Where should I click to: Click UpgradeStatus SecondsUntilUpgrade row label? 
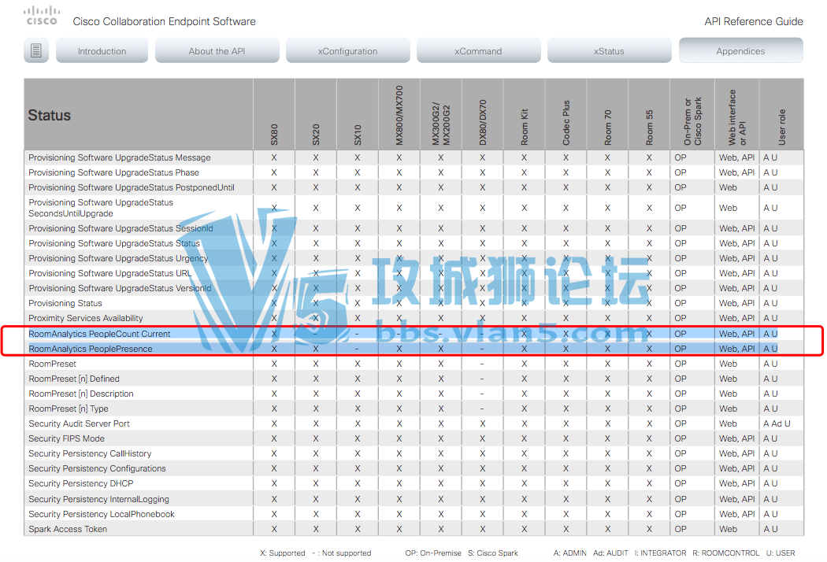pyautogui.click(x=101, y=208)
